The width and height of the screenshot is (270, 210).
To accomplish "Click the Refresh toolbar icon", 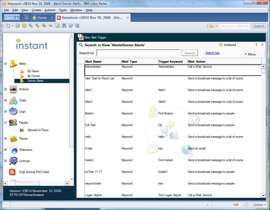I will point(71,26).
